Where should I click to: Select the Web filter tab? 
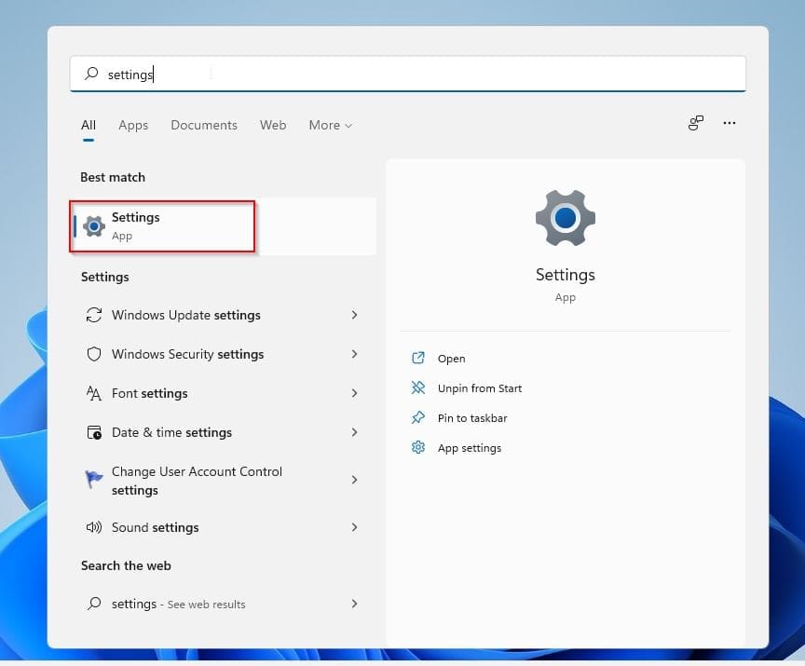(x=273, y=125)
